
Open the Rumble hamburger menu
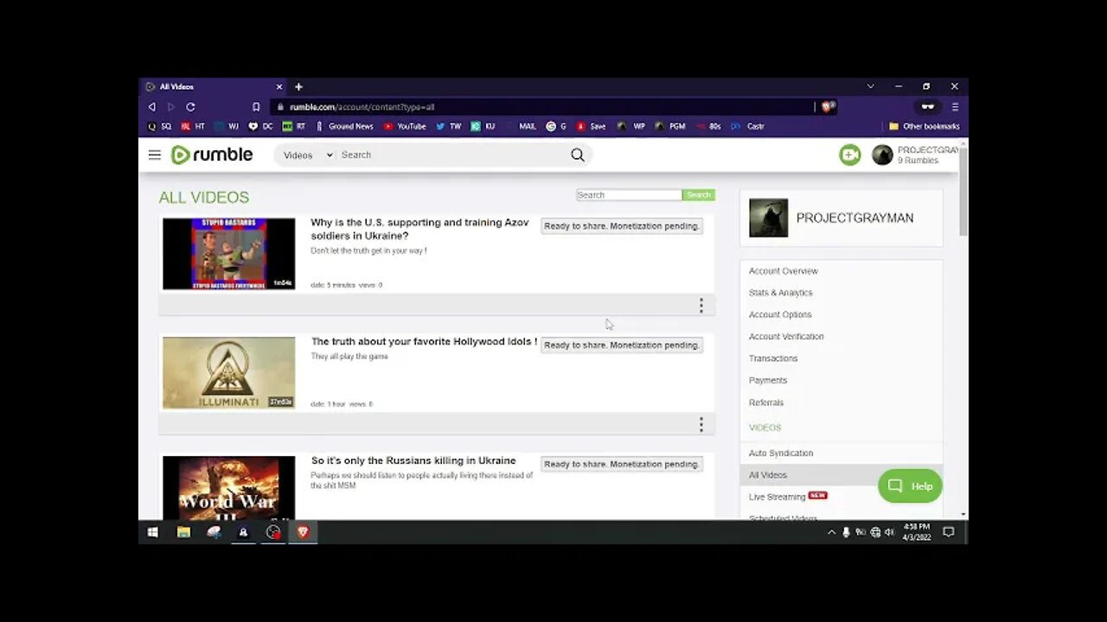tap(154, 155)
